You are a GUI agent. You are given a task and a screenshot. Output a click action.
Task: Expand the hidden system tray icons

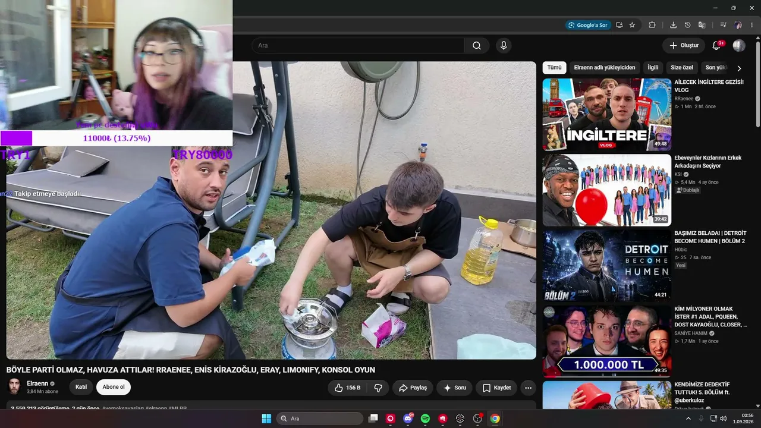688,418
